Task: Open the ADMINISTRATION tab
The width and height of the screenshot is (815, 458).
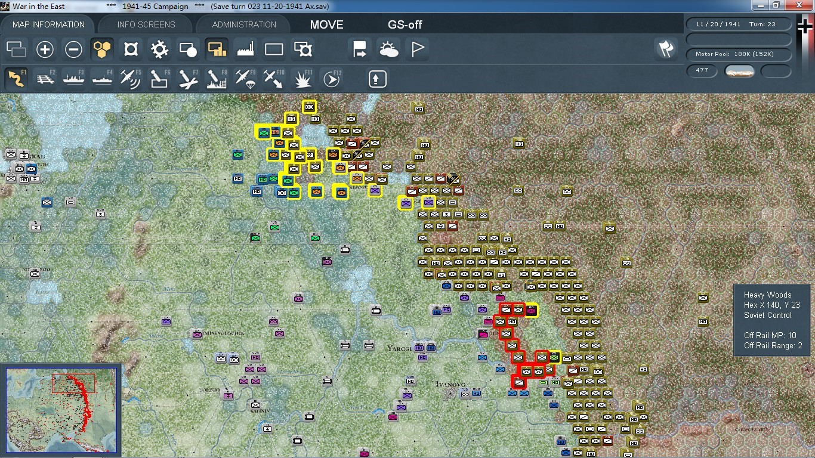Action: [244, 24]
